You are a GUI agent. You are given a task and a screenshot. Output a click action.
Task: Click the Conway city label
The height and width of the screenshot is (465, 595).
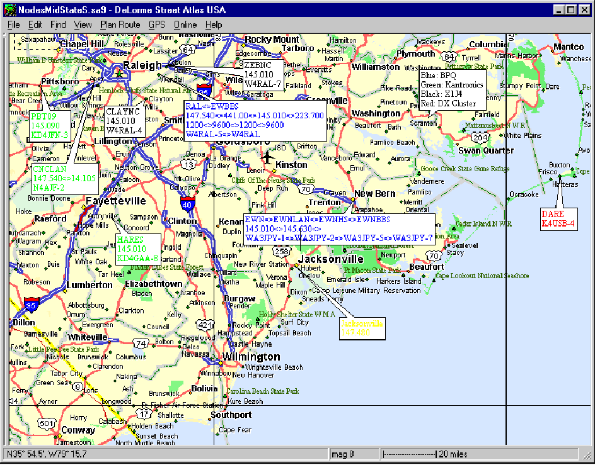point(78,430)
